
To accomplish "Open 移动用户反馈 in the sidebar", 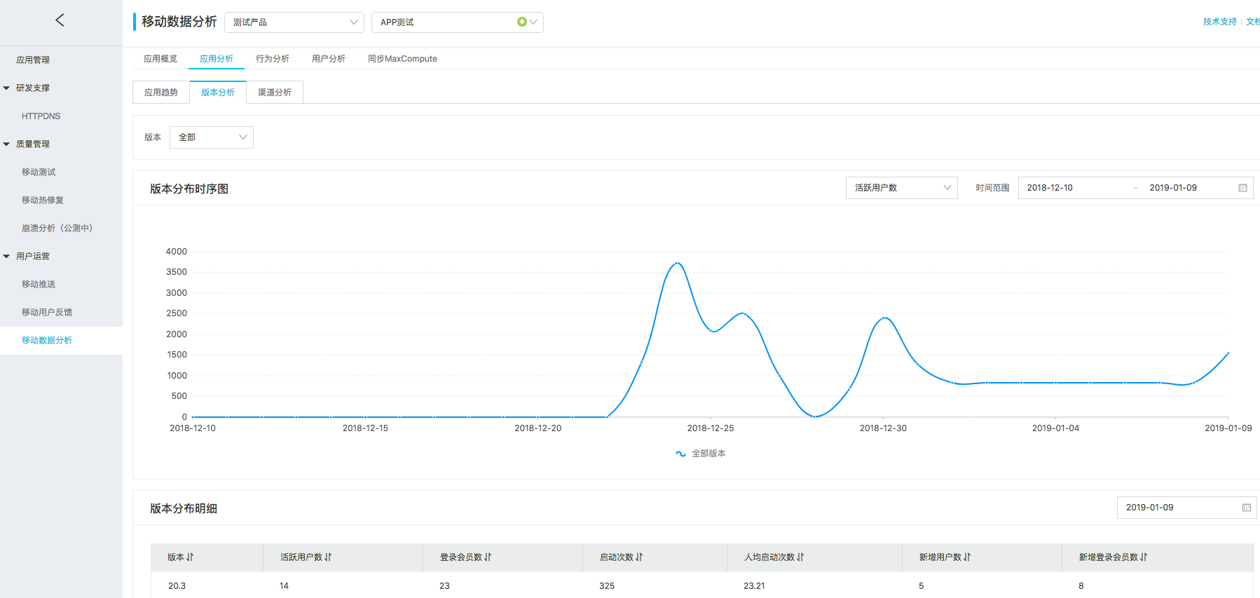I will tap(47, 313).
